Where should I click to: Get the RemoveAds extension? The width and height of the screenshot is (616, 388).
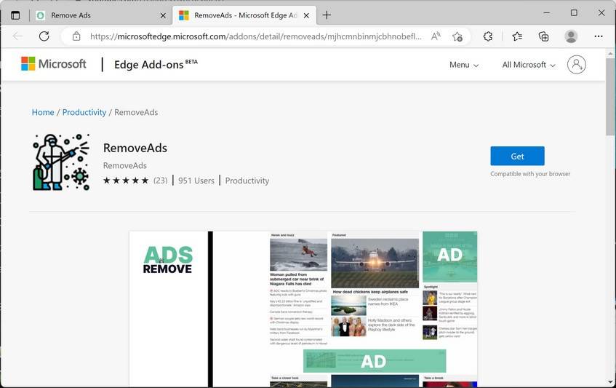(517, 156)
